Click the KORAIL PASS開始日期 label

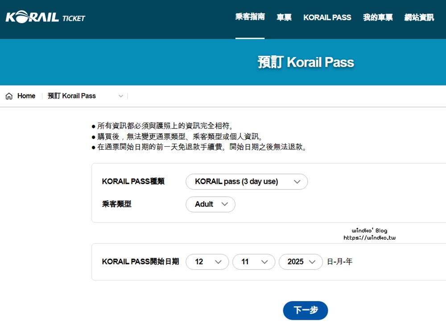(140, 262)
